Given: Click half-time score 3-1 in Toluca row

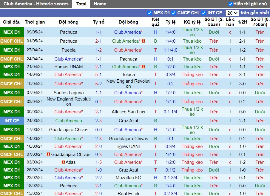Looking at the screenshot, I should pos(242,75).
